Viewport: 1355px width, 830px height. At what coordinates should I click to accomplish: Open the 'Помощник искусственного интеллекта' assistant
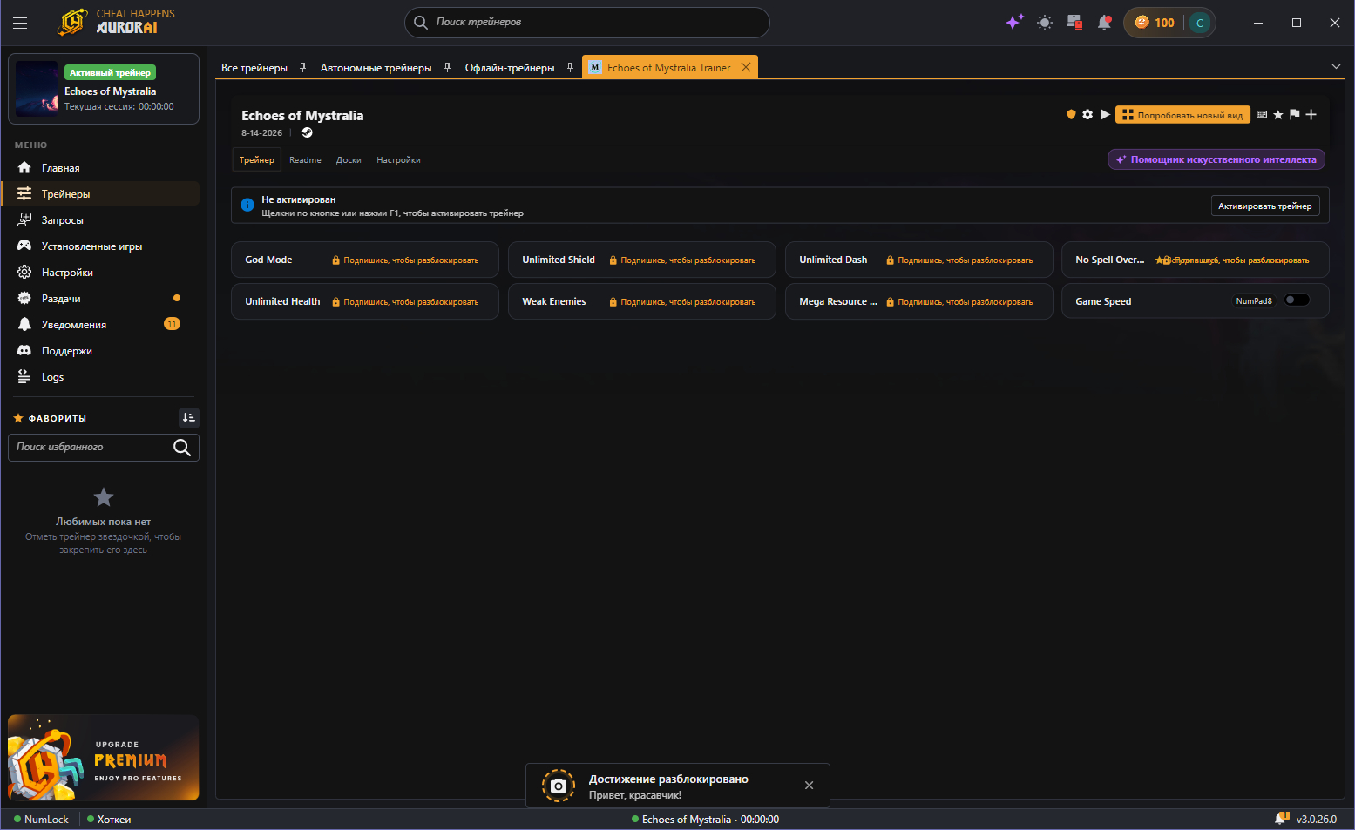click(x=1216, y=159)
